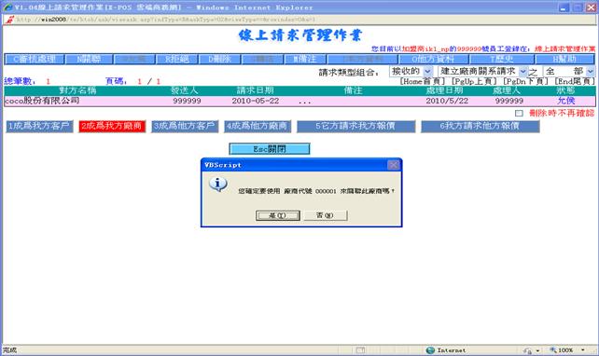
Task: Click the Esc關閉 button
Action: coord(270,149)
